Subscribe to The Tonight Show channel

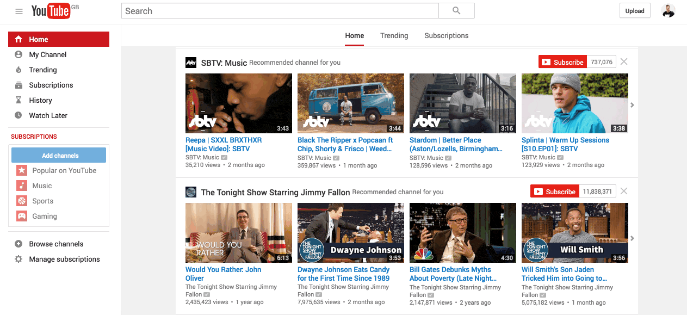pyautogui.click(x=554, y=192)
